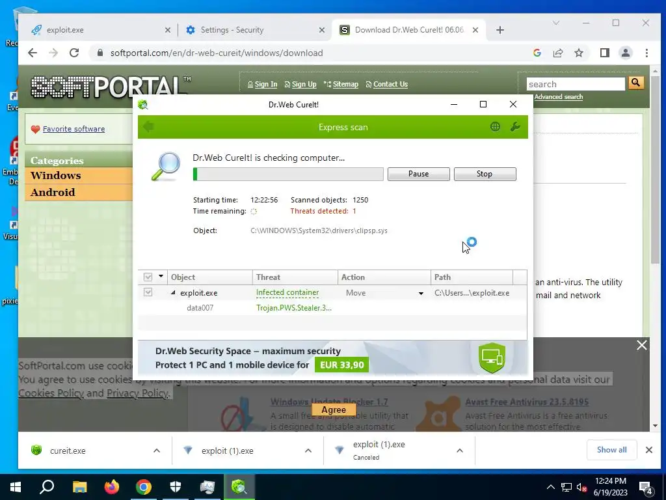Viewport: 666px width, 500px height.
Task: Open the Advanced search link
Action: 558,97
